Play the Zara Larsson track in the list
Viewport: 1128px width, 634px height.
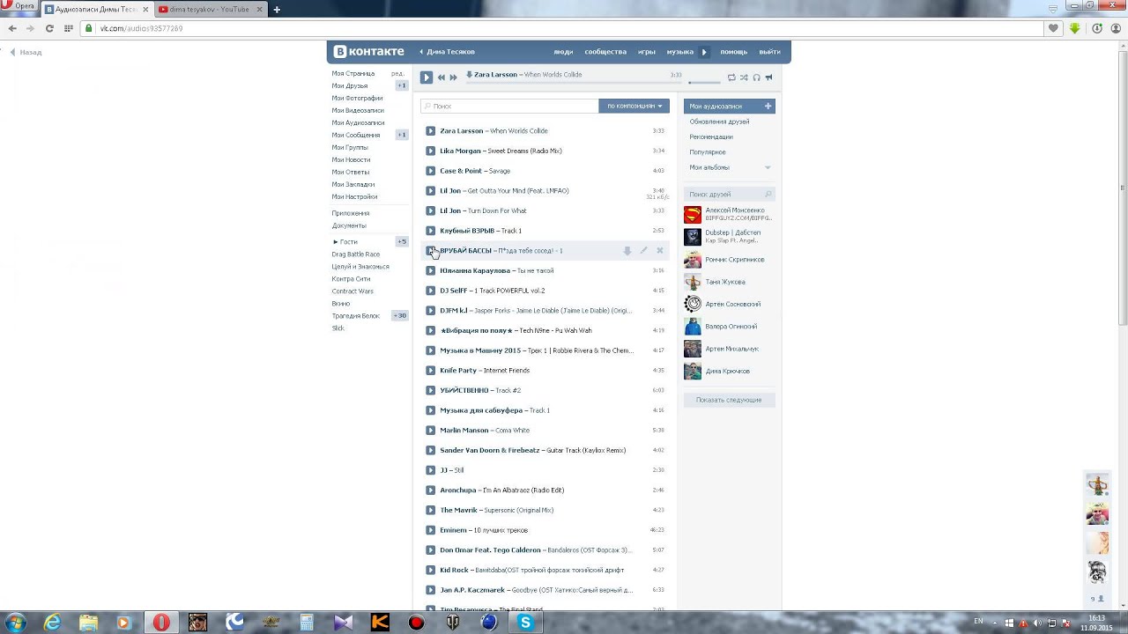(430, 130)
